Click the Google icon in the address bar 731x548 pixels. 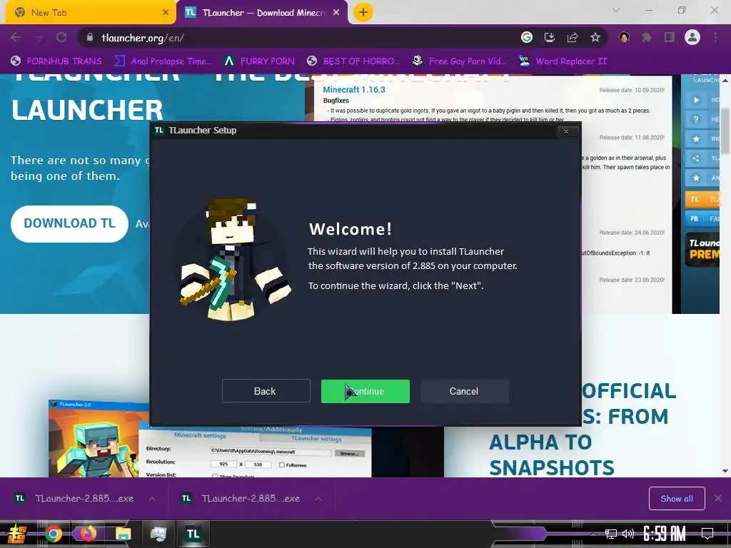(x=527, y=37)
